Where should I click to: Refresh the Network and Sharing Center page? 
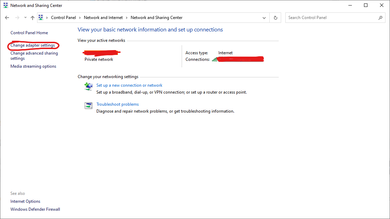click(x=275, y=18)
